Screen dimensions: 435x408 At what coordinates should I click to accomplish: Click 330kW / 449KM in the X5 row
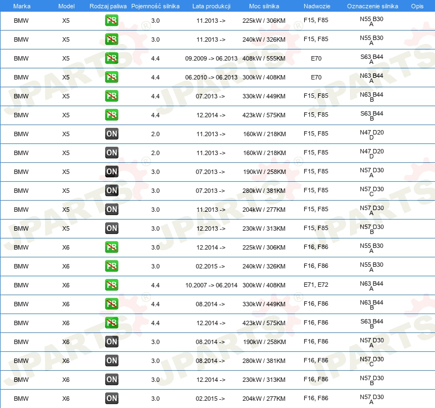point(264,96)
